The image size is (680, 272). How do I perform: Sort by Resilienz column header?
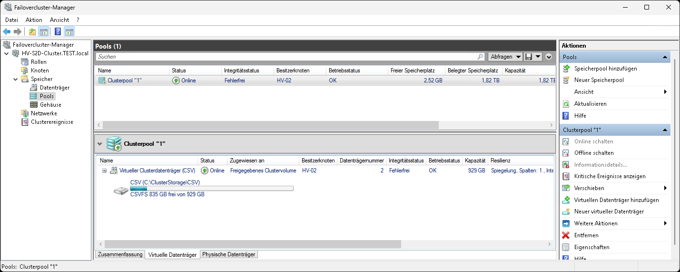pyautogui.click(x=522, y=161)
